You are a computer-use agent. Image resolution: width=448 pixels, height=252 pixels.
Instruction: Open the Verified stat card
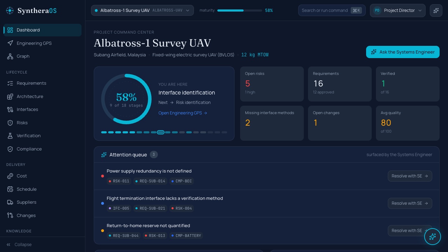(408, 84)
